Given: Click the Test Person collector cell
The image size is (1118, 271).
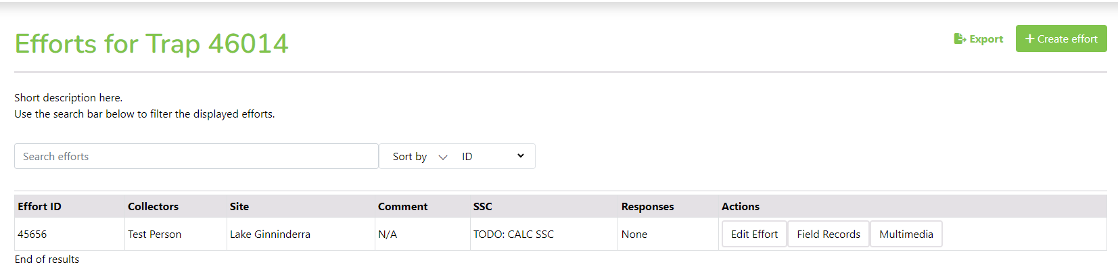Looking at the screenshot, I should click(x=154, y=235).
